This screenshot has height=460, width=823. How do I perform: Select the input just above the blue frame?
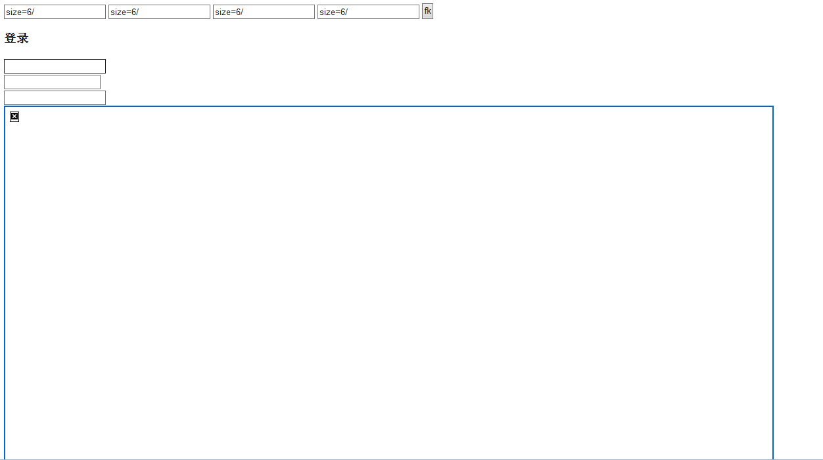tap(55, 98)
